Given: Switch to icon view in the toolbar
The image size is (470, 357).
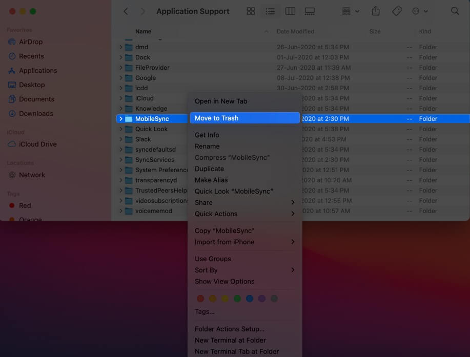Looking at the screenshot, I should tap(251, 11).
